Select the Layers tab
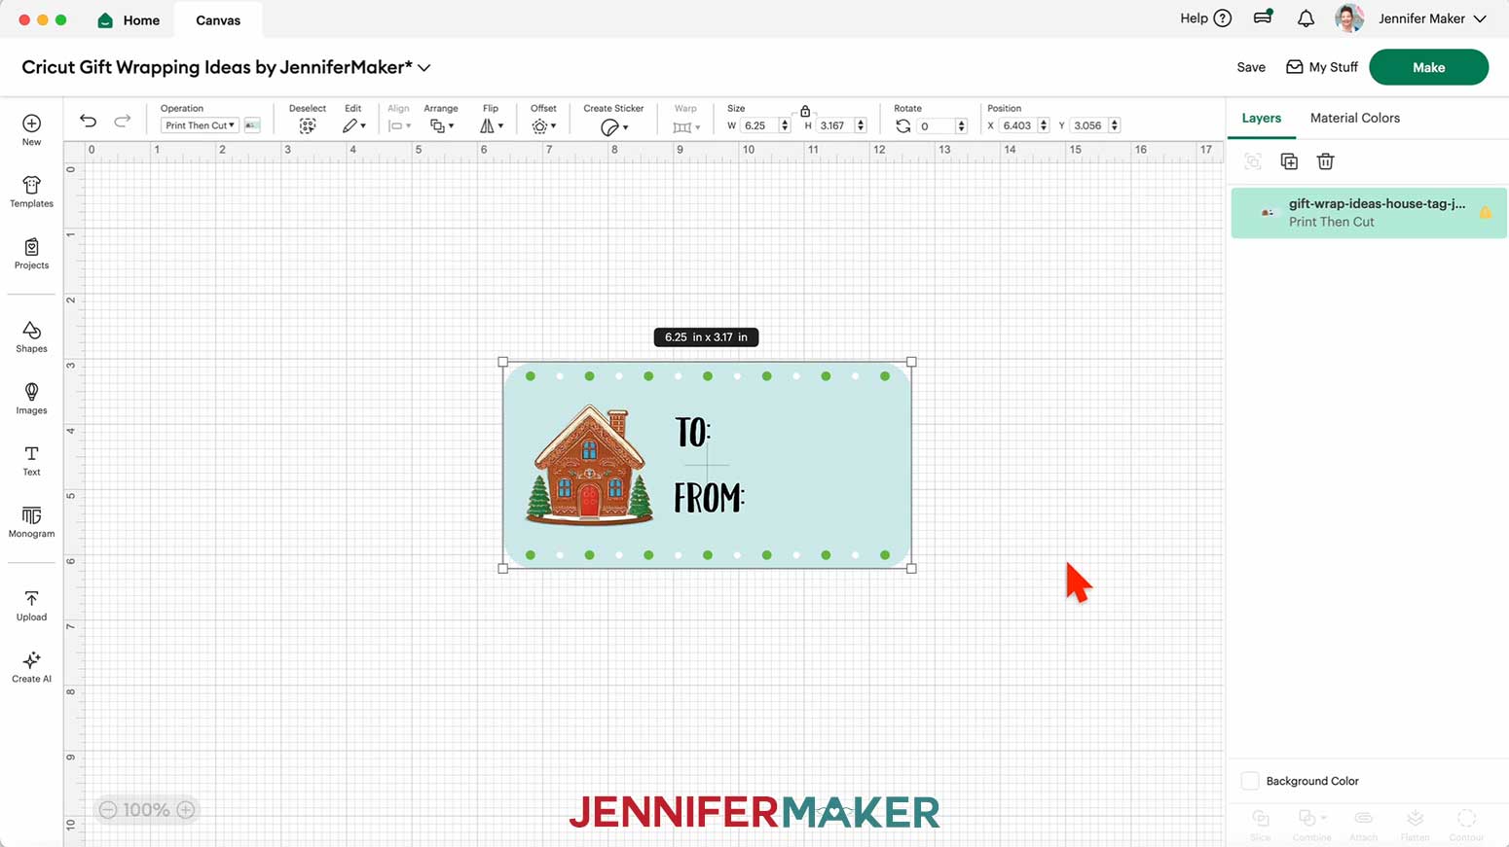Image resolution: width=1509 pixels, height=847 pixels. [x=1262, y=118]
